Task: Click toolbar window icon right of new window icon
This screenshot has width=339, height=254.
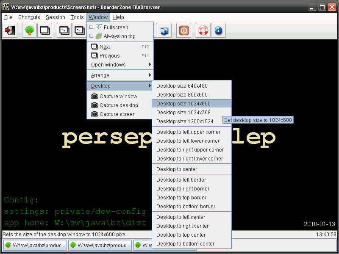Action: coord(64,30)
